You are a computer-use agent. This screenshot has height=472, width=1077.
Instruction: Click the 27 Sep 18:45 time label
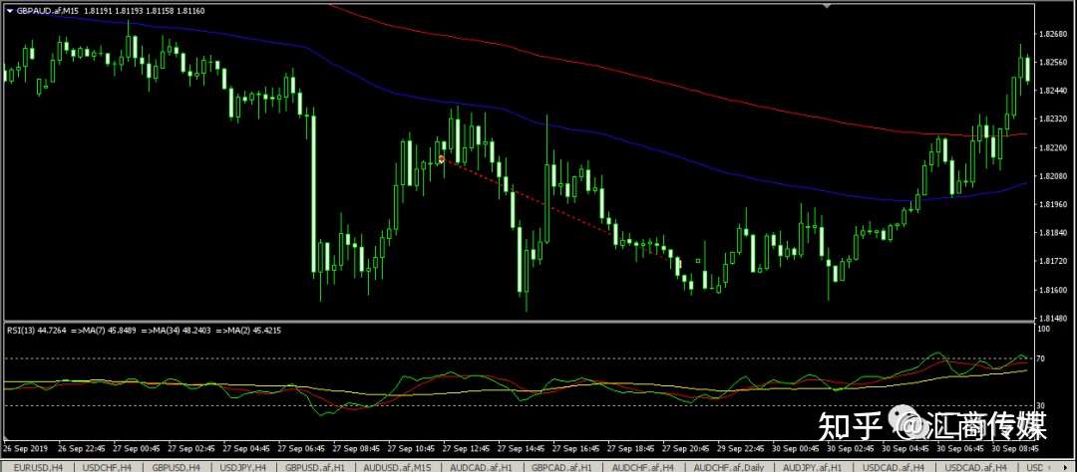coord(631,449)
